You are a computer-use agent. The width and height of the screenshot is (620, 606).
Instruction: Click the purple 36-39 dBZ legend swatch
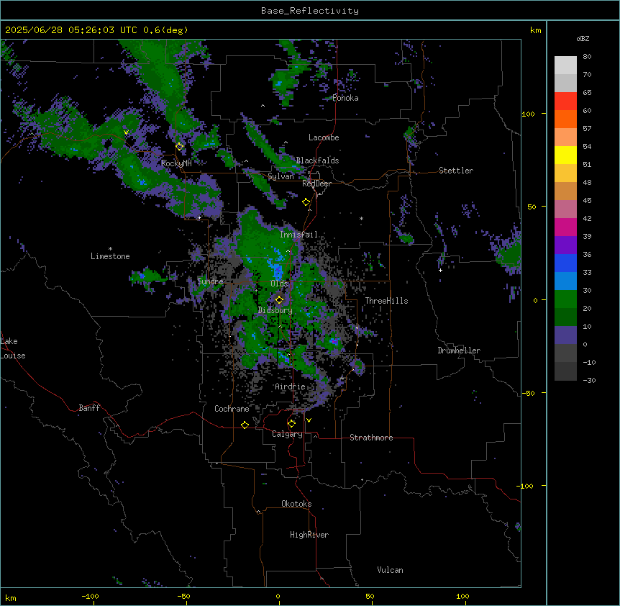pyautogui.click(x=565, y=245)
